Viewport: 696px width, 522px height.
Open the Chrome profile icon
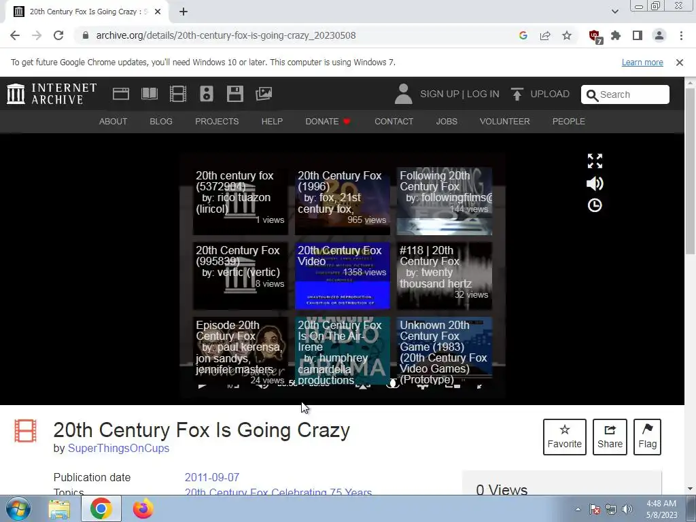point(659,35)
